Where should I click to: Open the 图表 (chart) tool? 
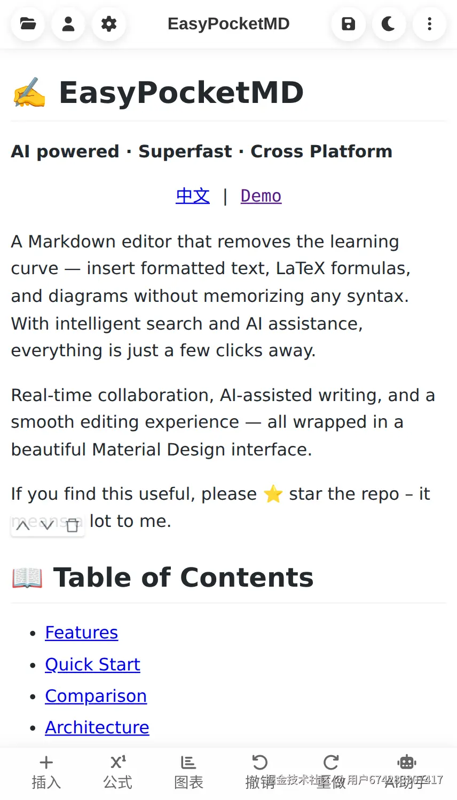pyautogui.click(x=188, y=772)
